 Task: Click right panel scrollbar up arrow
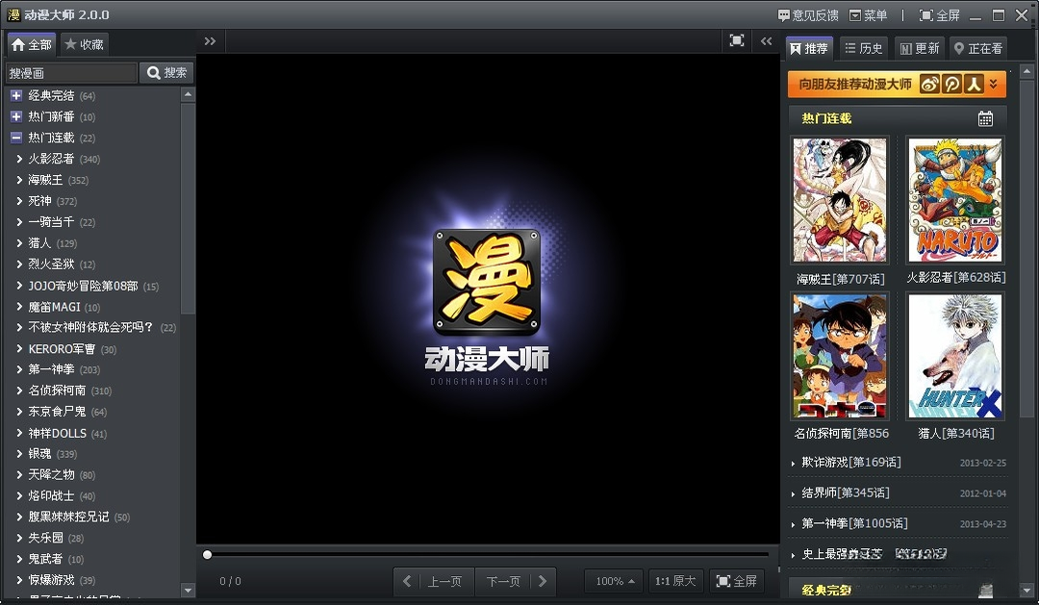1026,71
